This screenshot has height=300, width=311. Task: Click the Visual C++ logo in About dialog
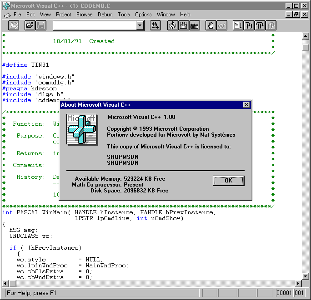pyautogui.click(x=81, y=129)
